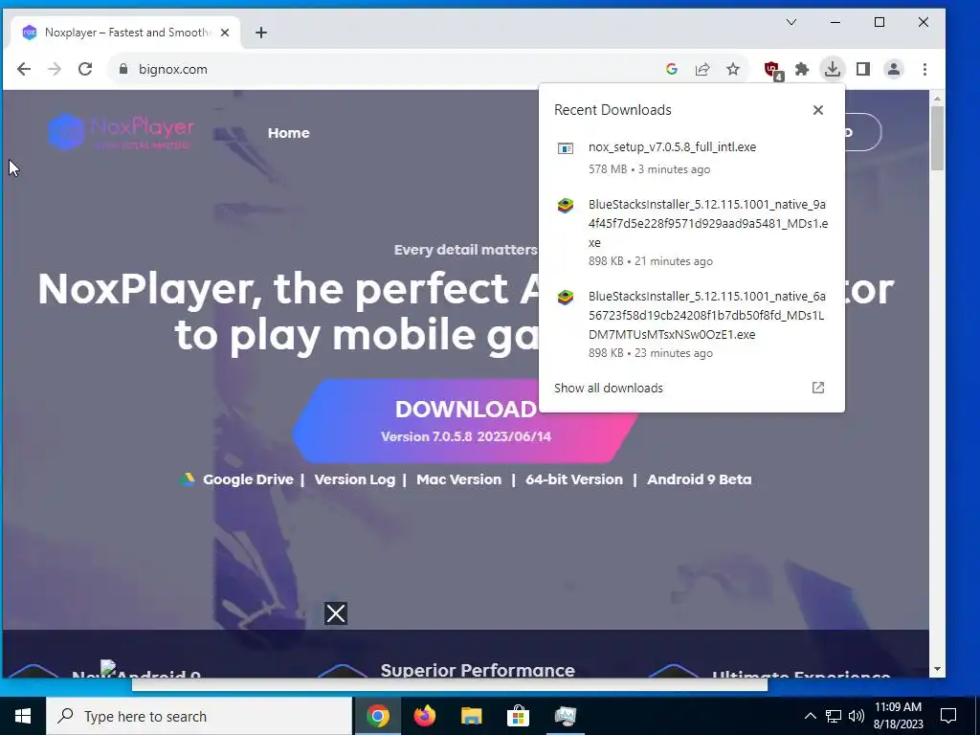
Task: Open the 64-bit Version link
Action: 574,479
